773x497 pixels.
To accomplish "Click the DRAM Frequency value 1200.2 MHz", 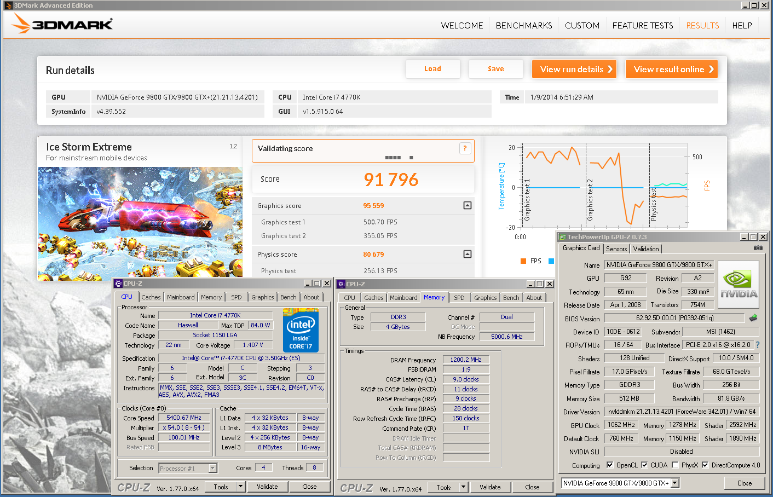I will point(466,360).
